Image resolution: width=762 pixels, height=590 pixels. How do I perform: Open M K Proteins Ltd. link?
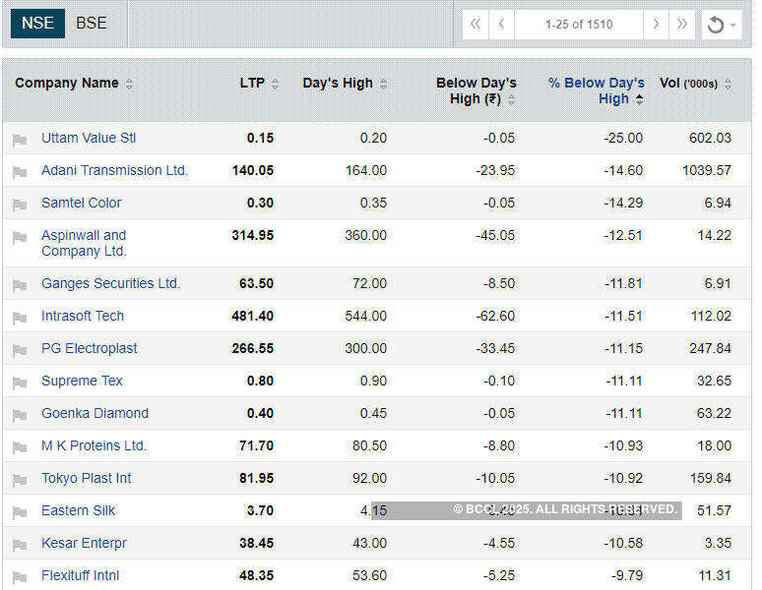(94, 445)
